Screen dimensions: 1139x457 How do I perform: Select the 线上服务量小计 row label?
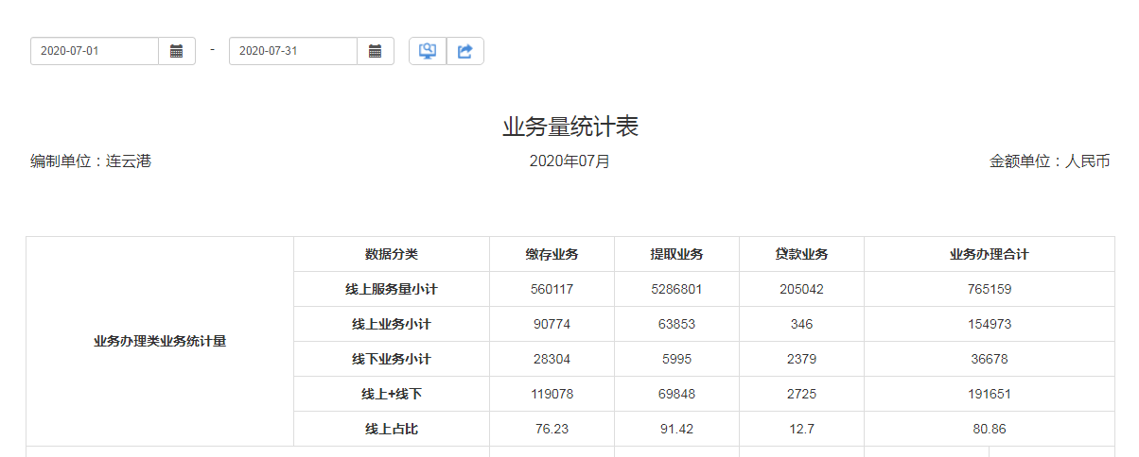392,289
